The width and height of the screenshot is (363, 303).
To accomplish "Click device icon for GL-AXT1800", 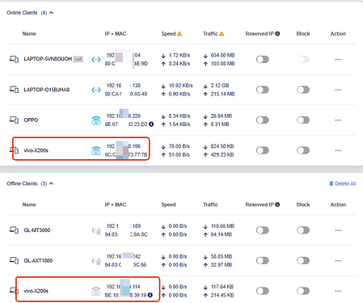I will pyautogui.click(x=14, y=260).
